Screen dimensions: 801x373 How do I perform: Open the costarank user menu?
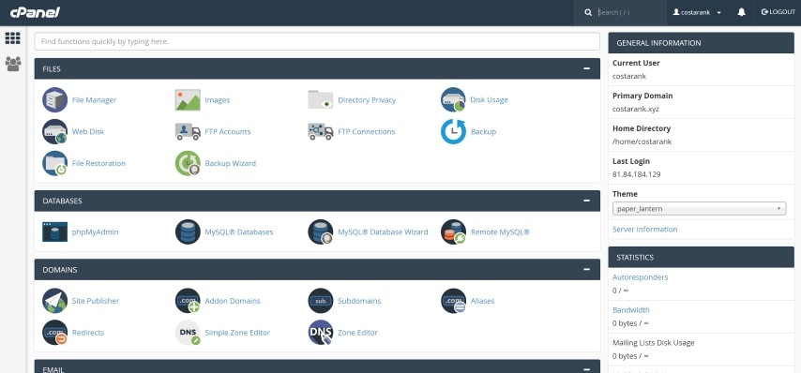coord(697,12)
